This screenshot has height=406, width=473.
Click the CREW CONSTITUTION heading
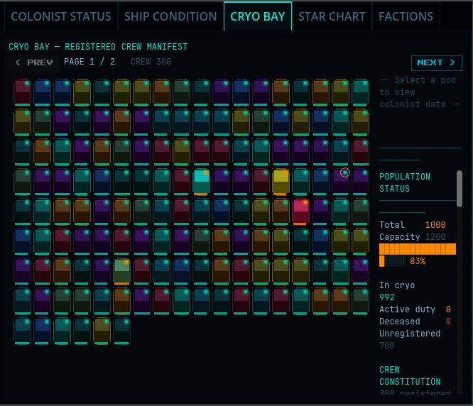(410, 375)
